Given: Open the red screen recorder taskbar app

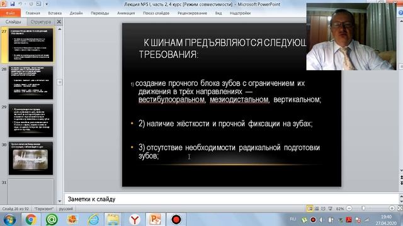Looking at the screenshot, I should (176, 220).
